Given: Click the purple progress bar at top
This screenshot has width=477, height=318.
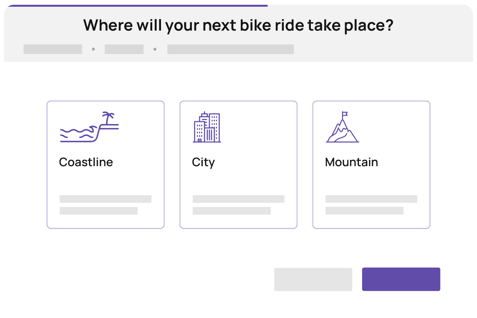Looking at the screenshot, I should click(x=137, y=6).
